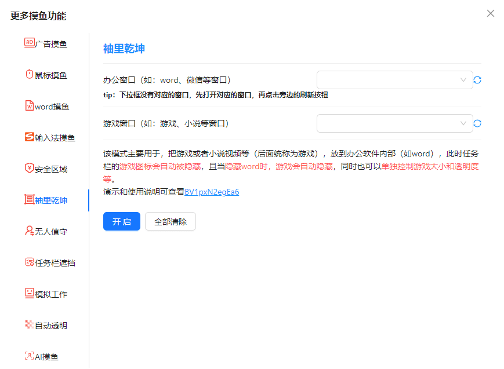Open the 广告摸鱼 ad icon in sidebar
The width and height of the screenshot is (504, 369).
pos(30,43)
